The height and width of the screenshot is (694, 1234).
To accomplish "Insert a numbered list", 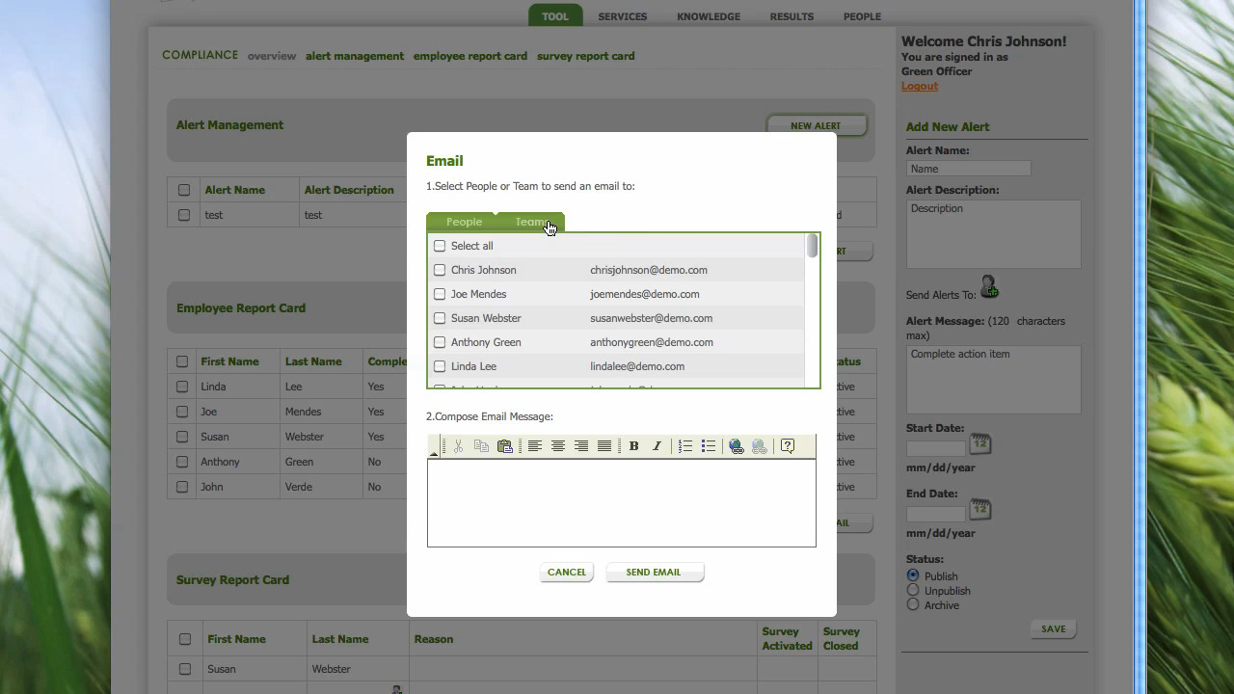I will click(685, 446).
